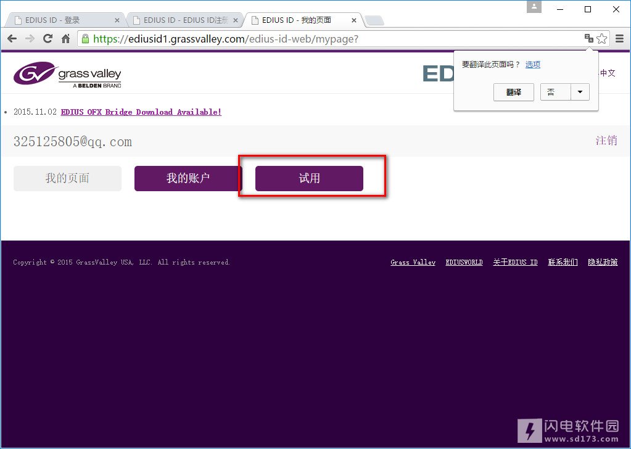Open the EDIUS OFX Bridge Download link

pyautogui.click(x=141, y=112)
